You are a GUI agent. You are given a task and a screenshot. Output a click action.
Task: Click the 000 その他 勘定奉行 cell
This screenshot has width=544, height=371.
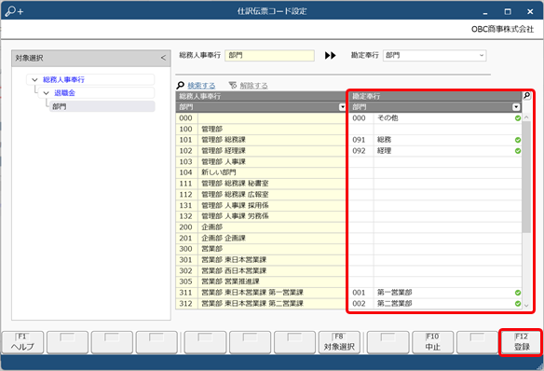coord(435,118)
